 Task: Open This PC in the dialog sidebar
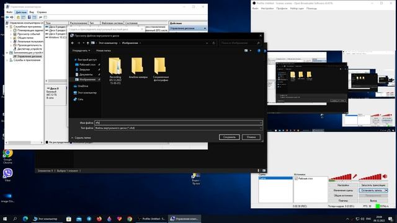tap(85, 93)
